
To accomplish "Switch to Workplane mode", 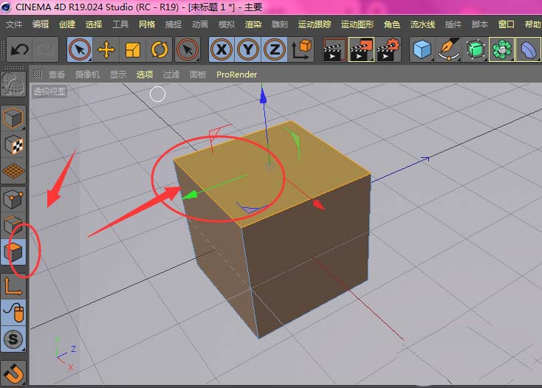I will [x=13, y=171].
